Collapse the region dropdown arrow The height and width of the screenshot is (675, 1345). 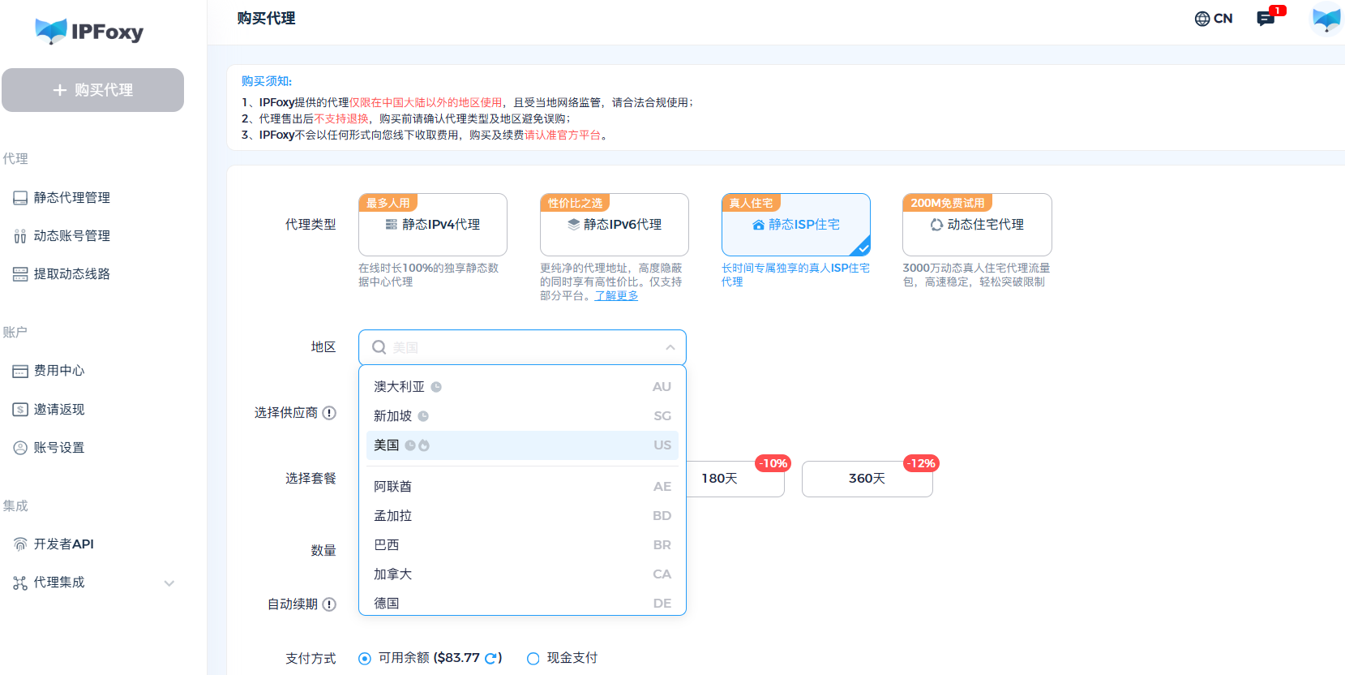pos(670,347)
